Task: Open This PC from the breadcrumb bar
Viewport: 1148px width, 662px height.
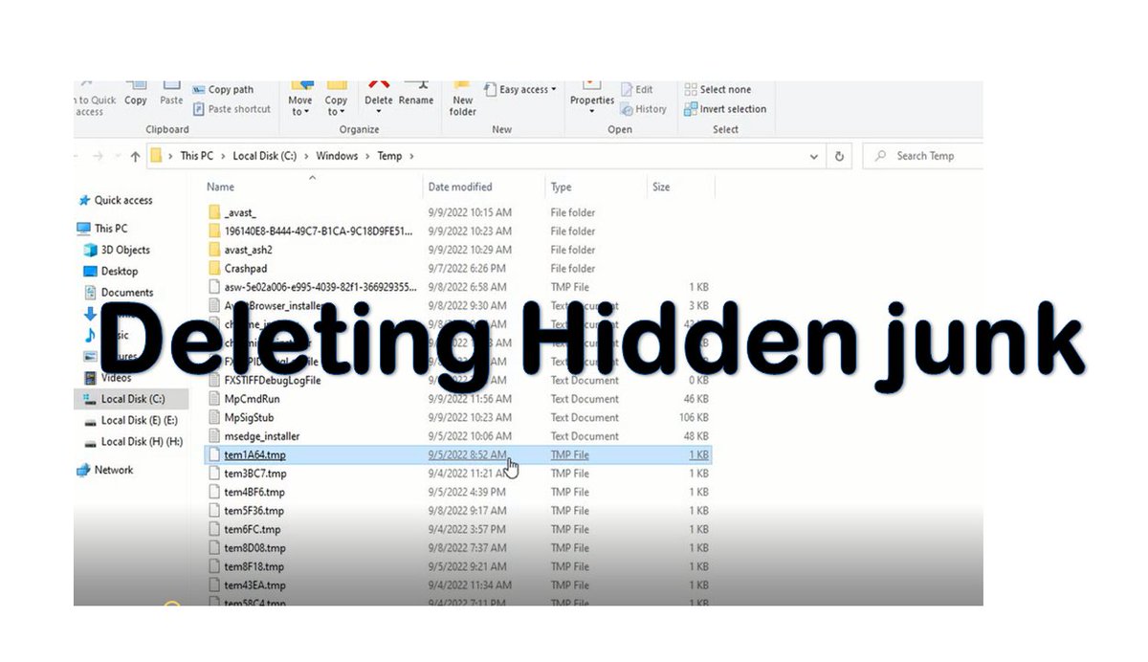Action: pos(196,155)
